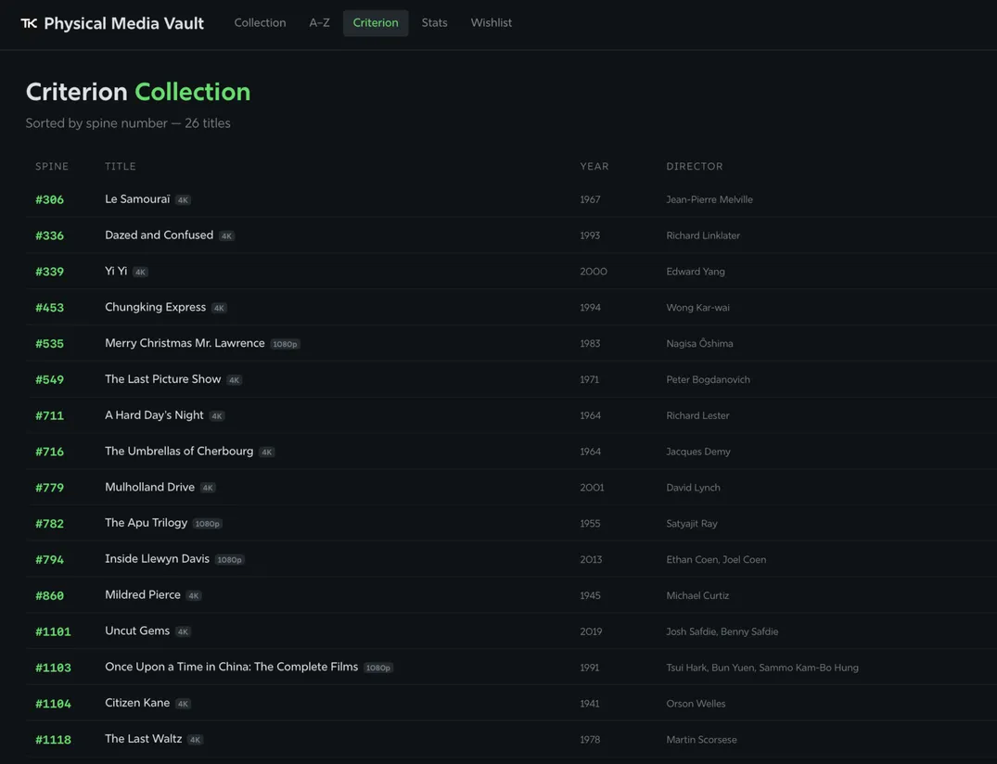Select Once Upon a Time in China title
997x764 pixels.
coord(232,667)
